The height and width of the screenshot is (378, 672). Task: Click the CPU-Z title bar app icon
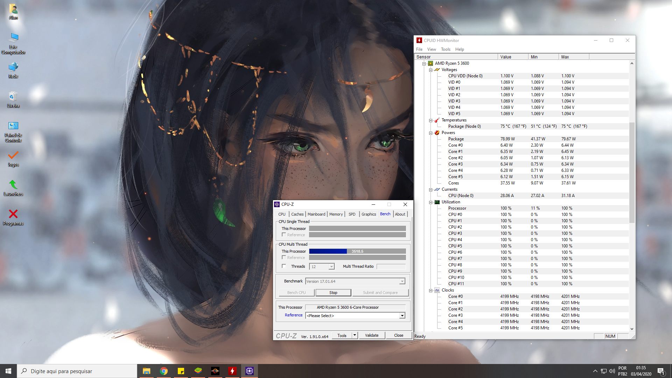pyautogui.click(x=277, y=204)
